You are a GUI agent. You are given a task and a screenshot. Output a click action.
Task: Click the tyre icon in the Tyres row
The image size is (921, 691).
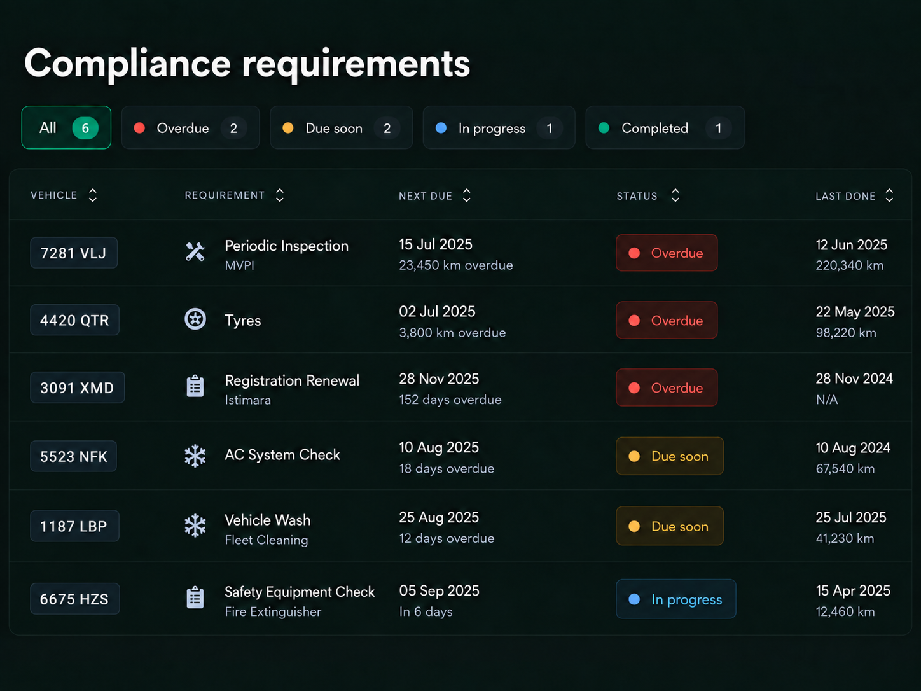click(195, 319)
